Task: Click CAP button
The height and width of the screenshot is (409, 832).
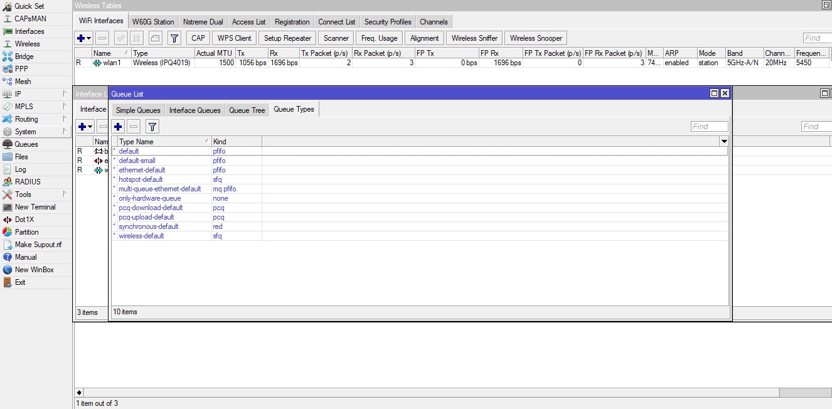Action: pyautogui.click(x=198, y=38)
